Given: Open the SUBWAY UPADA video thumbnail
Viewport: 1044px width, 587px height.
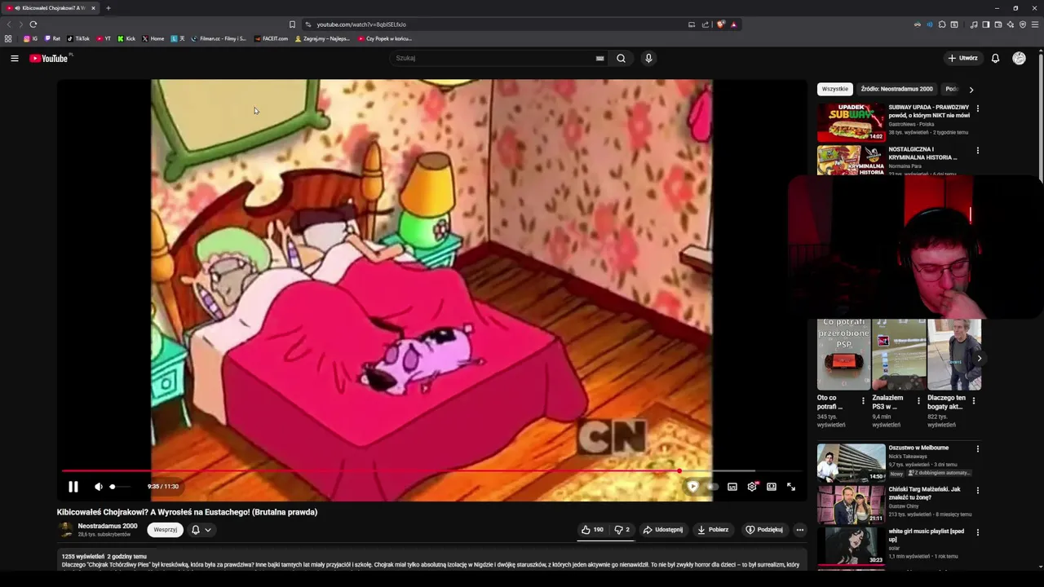Looking at the screenshot, I should click(852, 122).
